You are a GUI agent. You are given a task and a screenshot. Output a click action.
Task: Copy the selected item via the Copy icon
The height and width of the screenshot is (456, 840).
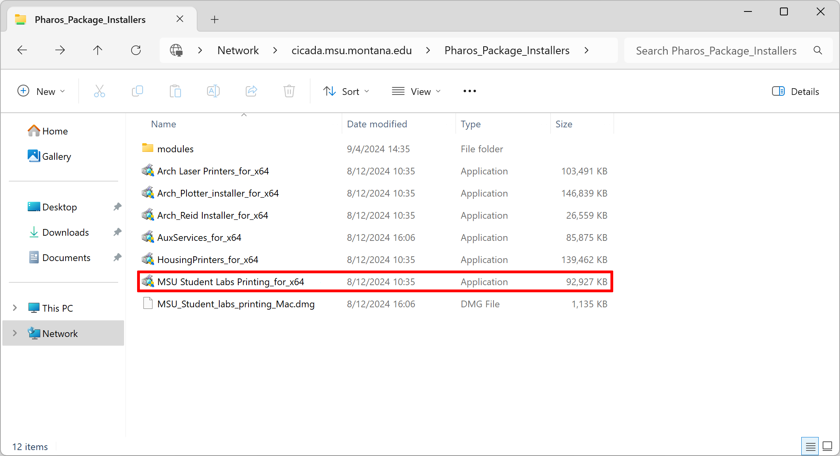point(137,91)
